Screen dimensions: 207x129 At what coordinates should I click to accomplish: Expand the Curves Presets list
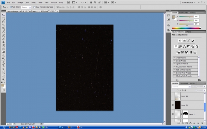point(185,61)
